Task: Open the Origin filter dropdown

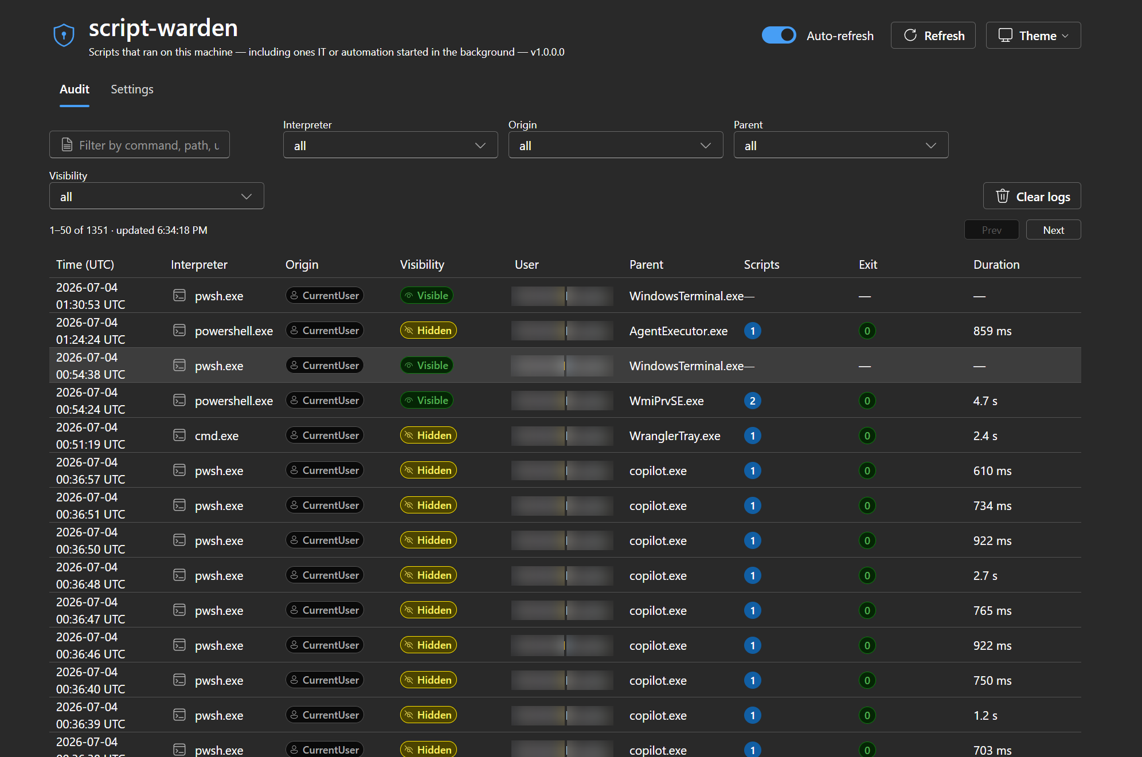Action: click(x=616, y=146)
